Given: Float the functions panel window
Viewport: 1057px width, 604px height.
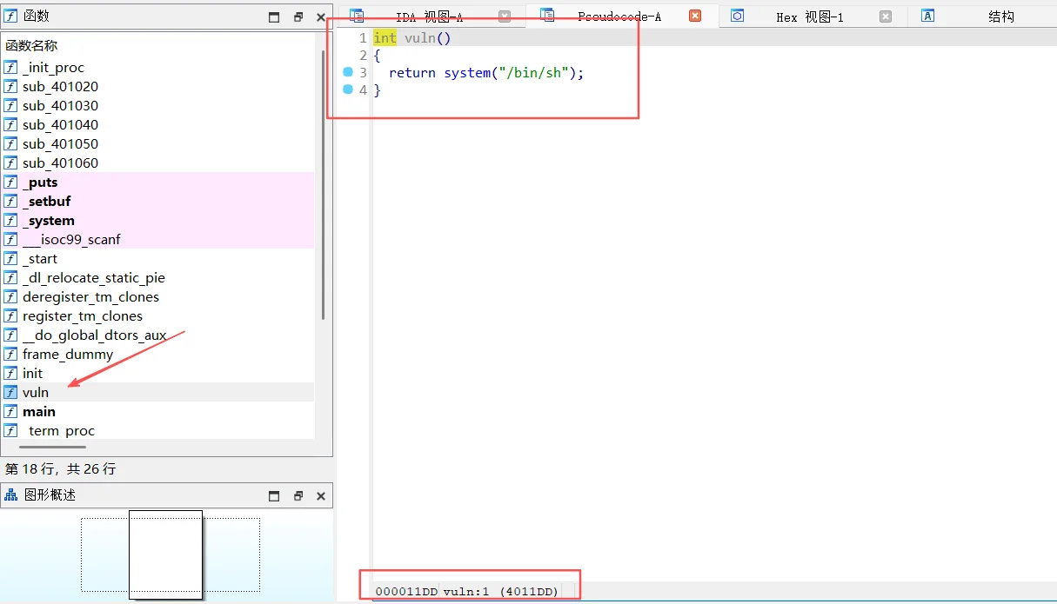Looking at the screenshot, I should pyautogui.click(x=298, y=17).
